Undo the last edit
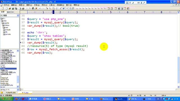Screen dimensions: 180x101 40,8
